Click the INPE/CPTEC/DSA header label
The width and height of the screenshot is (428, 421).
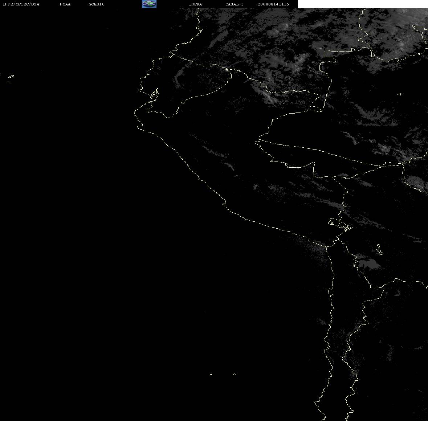(21, 4)
